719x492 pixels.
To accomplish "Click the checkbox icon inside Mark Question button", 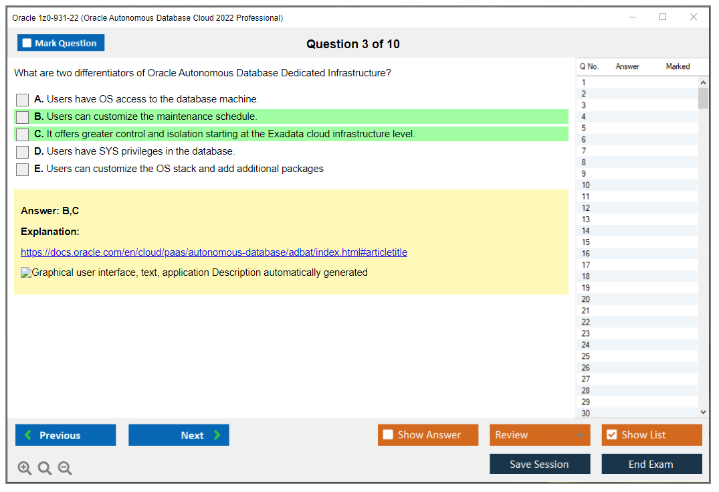I will click(x=26, y=42).
